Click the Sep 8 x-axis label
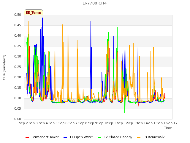190x143 pixels. [x=83, y=123]
